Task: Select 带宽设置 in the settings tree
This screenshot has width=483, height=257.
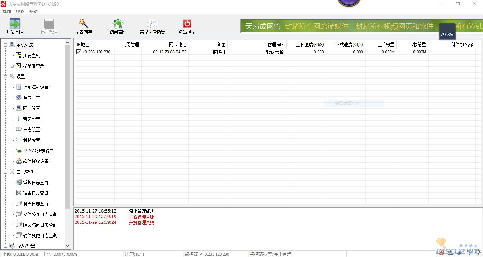Action: [x=31, y=119]
